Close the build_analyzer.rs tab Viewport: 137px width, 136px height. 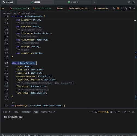click(x=29, y=8)
